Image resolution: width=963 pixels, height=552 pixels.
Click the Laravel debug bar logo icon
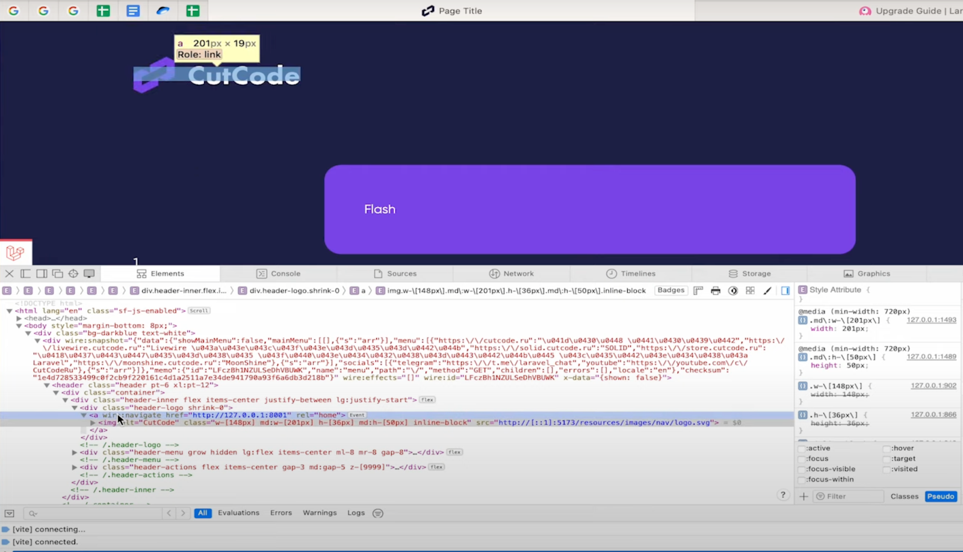16,253
